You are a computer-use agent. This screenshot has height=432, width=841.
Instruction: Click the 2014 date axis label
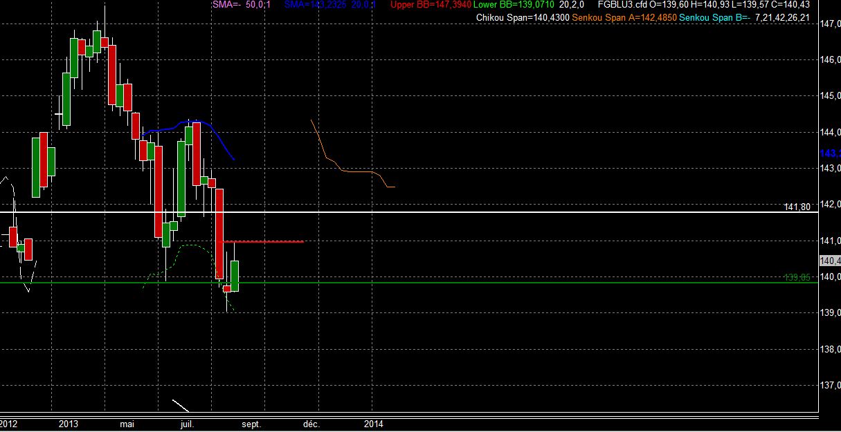tap(373, 424)
